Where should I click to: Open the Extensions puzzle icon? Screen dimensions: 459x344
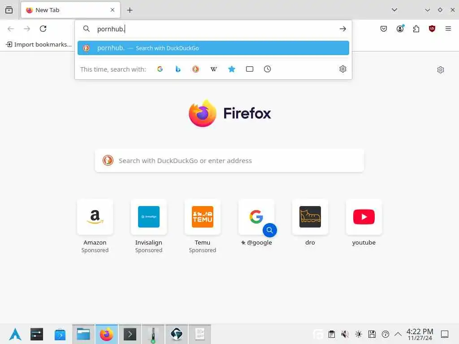(416, 29)
